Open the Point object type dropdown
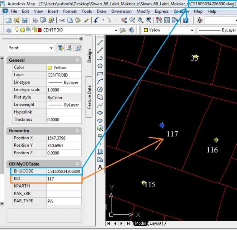This screenshot has height=230, width=237. coord(51,48)
